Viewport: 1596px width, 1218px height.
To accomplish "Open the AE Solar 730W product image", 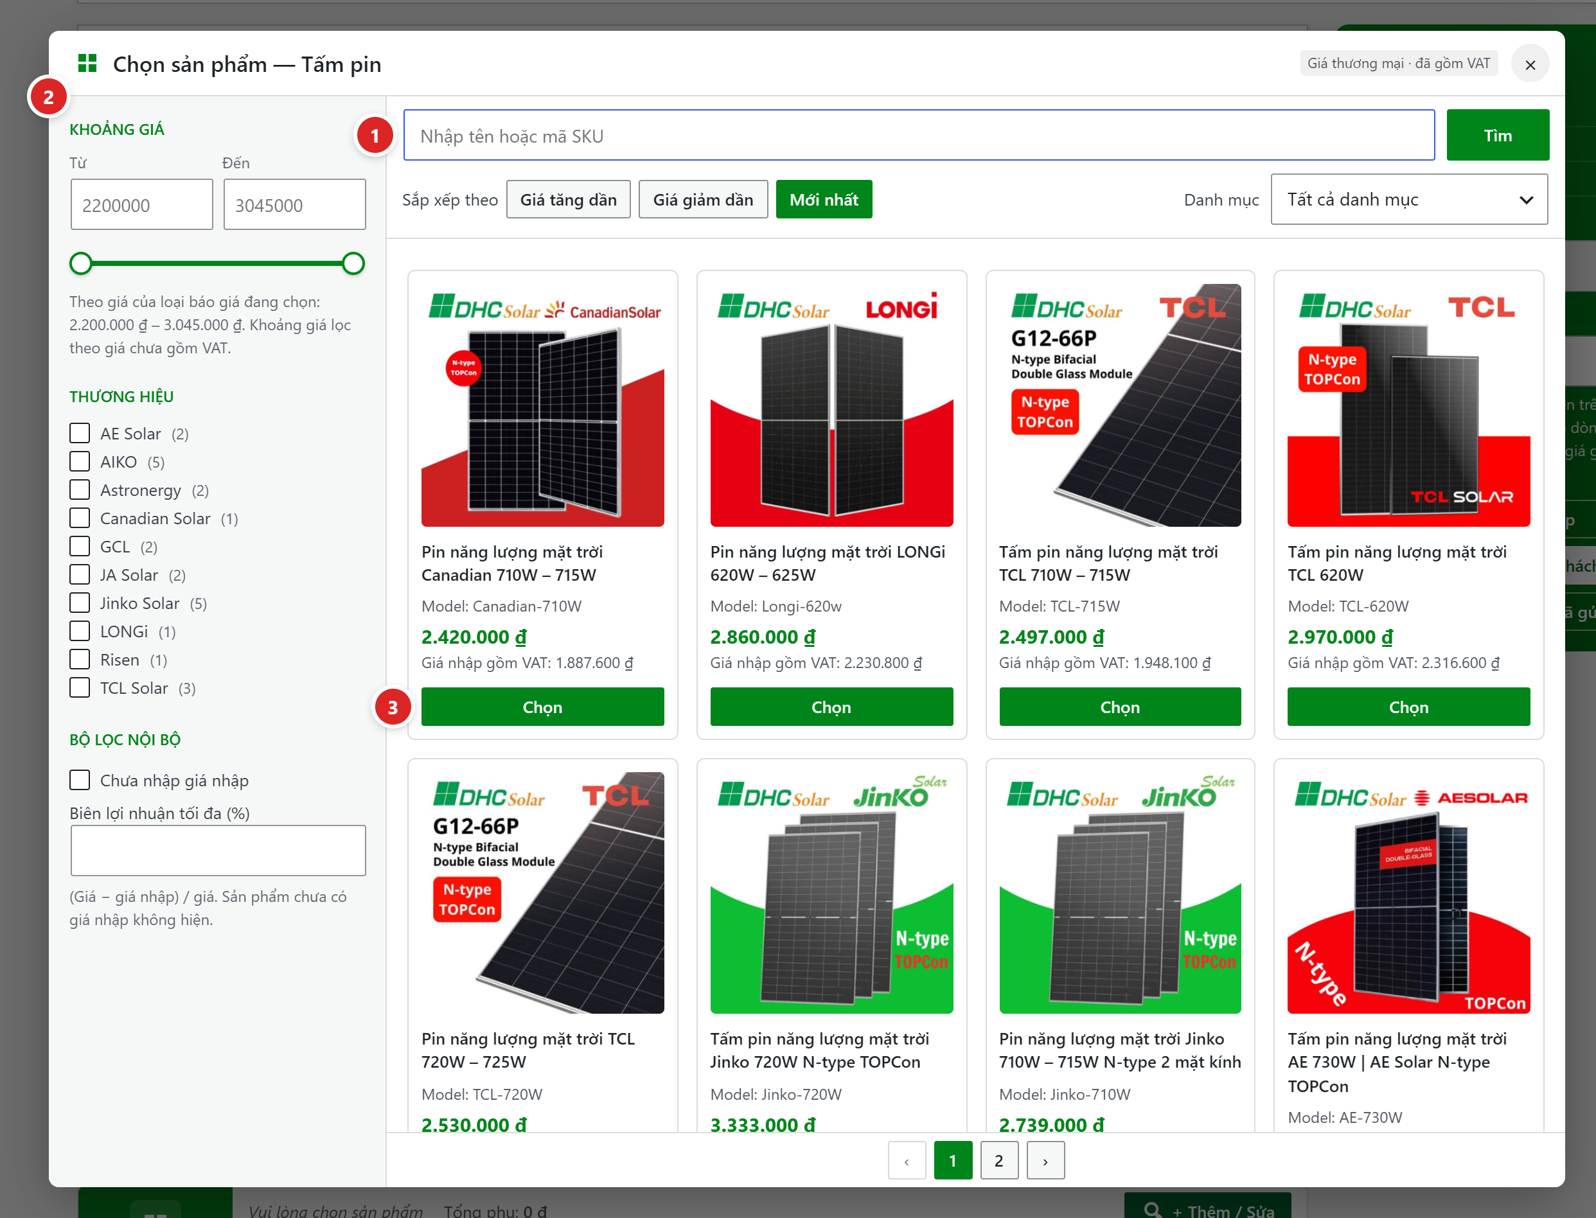I will tap(1408, 892).
